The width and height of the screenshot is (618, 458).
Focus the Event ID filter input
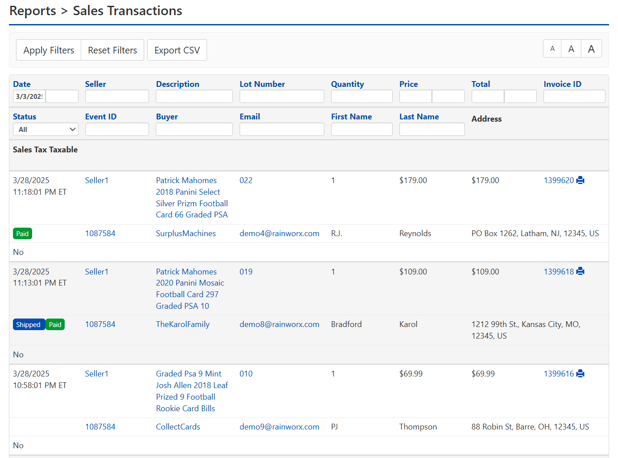[117, 129]
